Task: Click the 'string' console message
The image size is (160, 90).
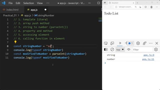Action: point(111,55)
